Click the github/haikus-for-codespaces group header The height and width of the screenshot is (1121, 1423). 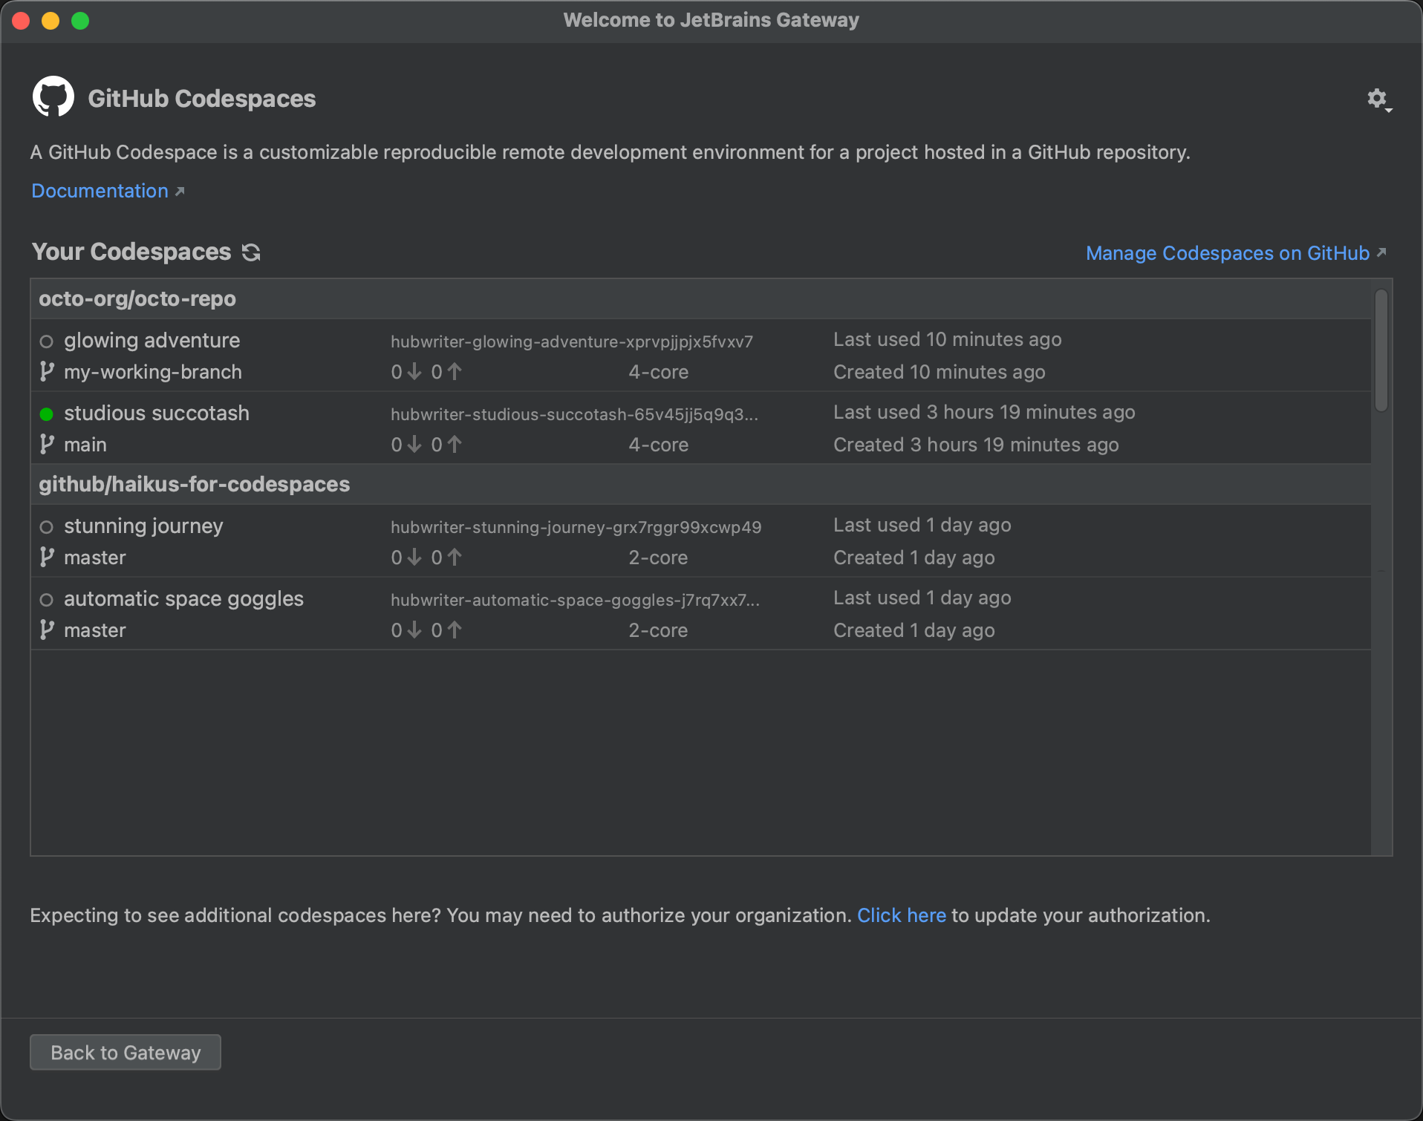coord(701,484)
